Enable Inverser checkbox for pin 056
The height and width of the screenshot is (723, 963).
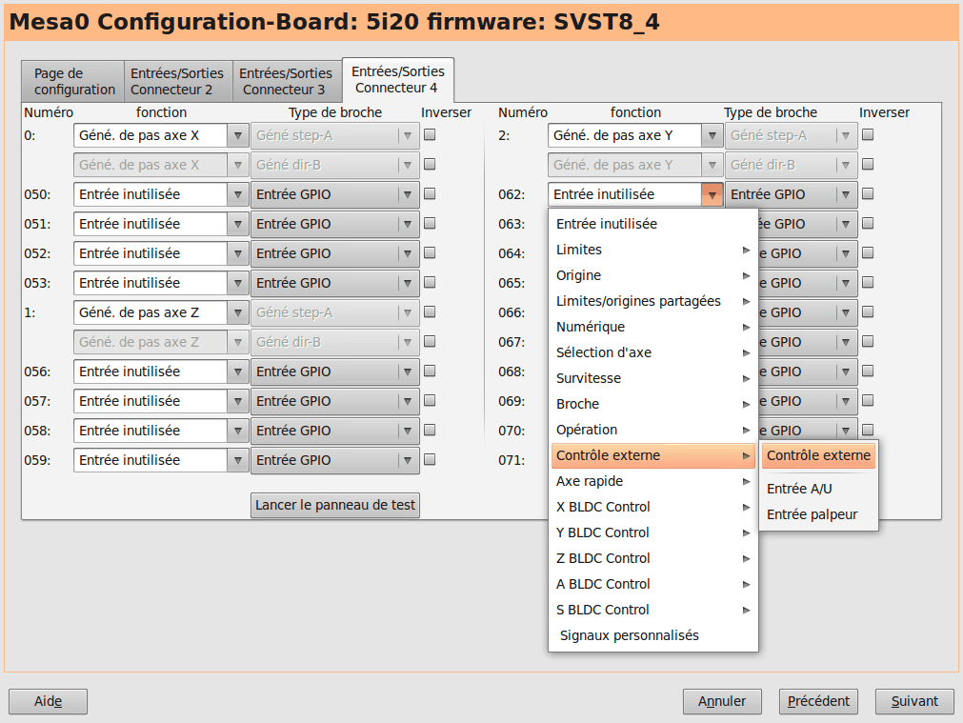[430, 372]
